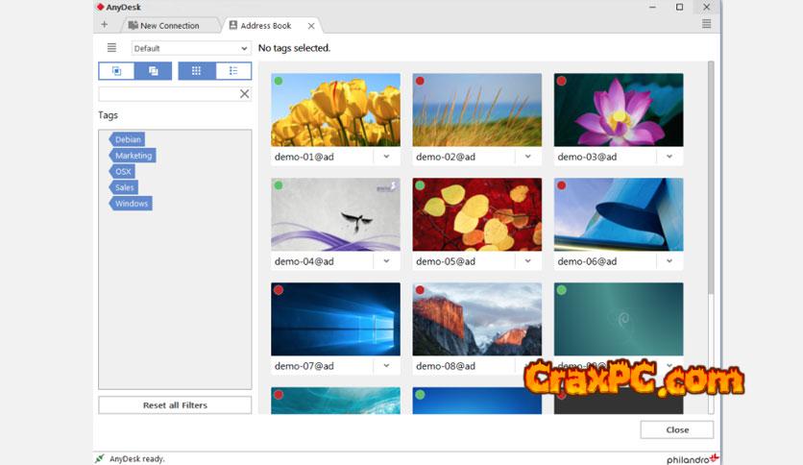The width and height of the screenshot is (803, 465).
Task: Clear the tag search field with the X icon
Action: pyautogui.click(x=244, y=94)
